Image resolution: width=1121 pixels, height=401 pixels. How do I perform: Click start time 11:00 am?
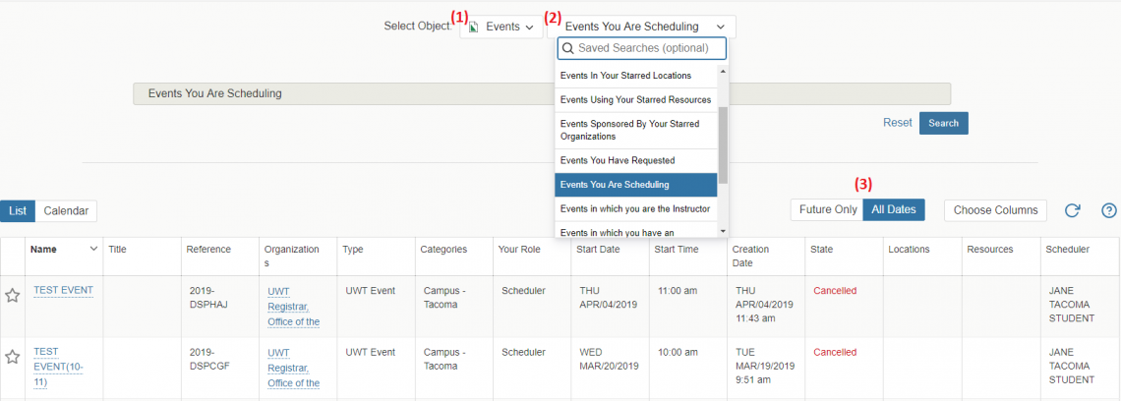[x=678, y=291]
